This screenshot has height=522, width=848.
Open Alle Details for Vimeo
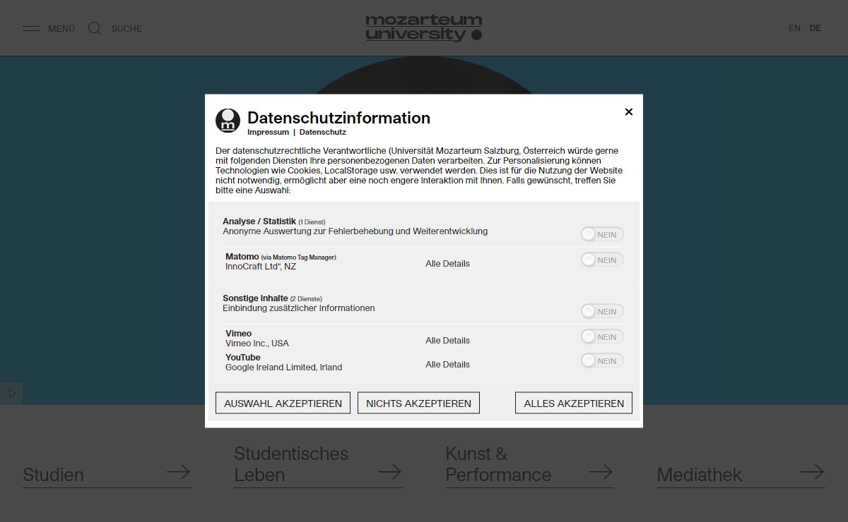tap(447, 341)
